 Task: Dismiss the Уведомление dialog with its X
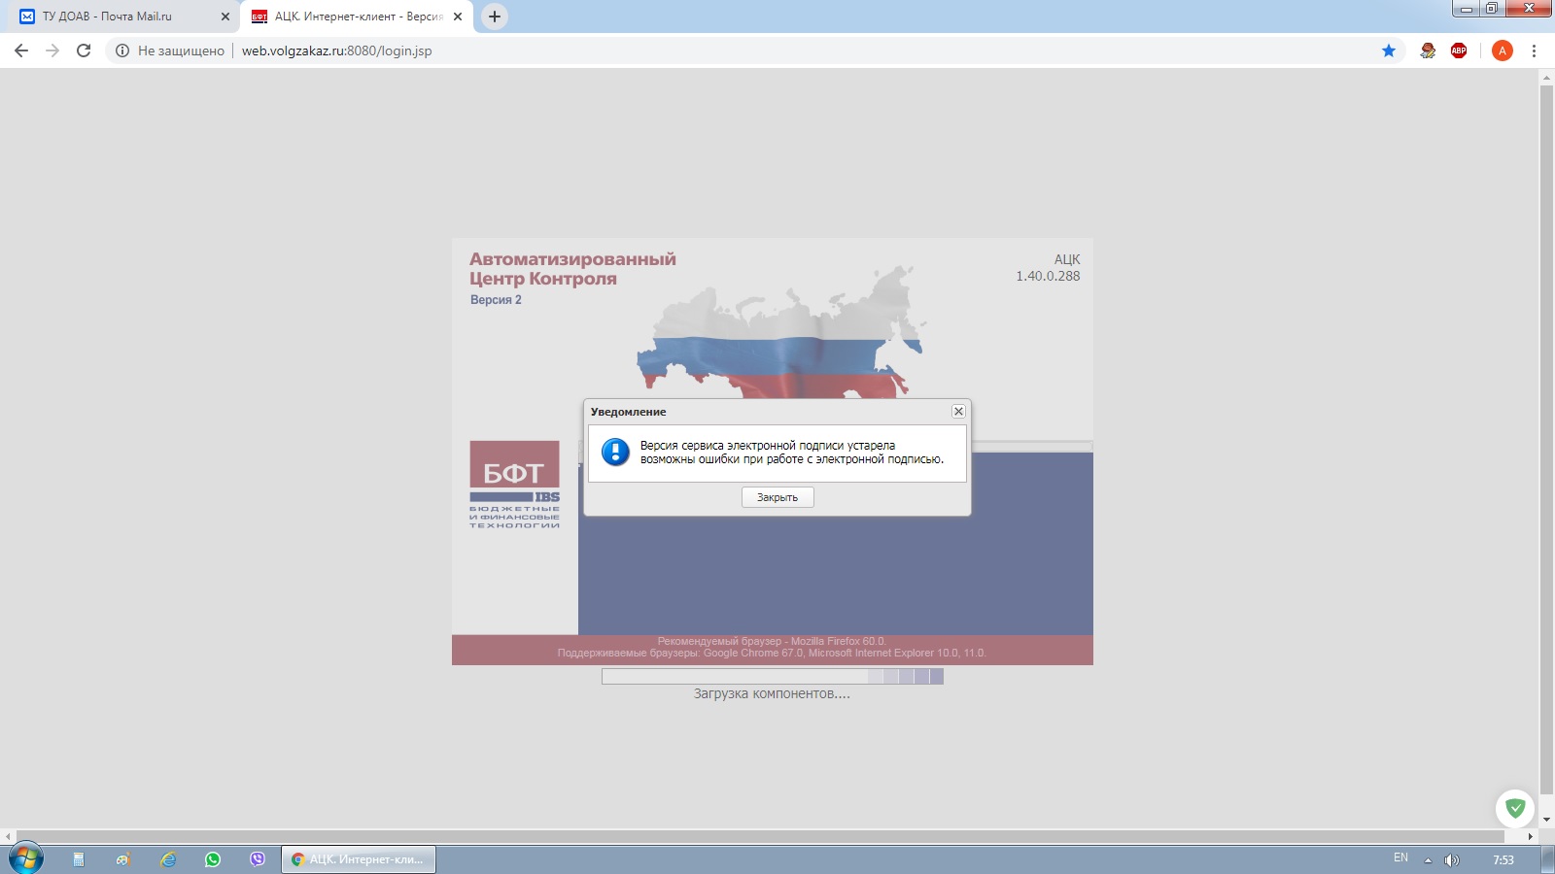coord(958,412)
